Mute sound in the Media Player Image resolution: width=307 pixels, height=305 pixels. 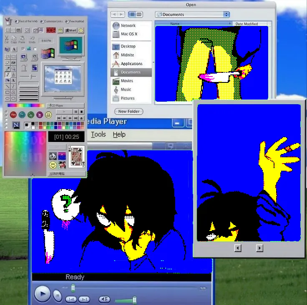(x=104, y=299)
